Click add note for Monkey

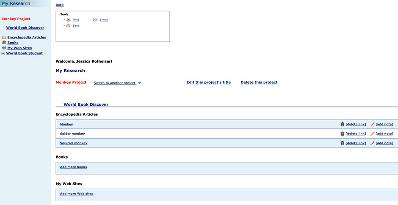[x=384, y=124]
